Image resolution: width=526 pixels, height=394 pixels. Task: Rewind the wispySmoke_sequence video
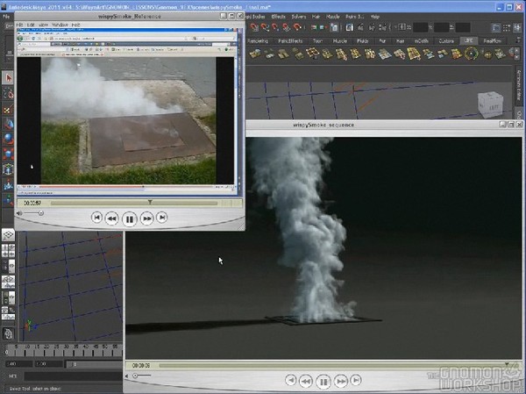click(306, 381)
